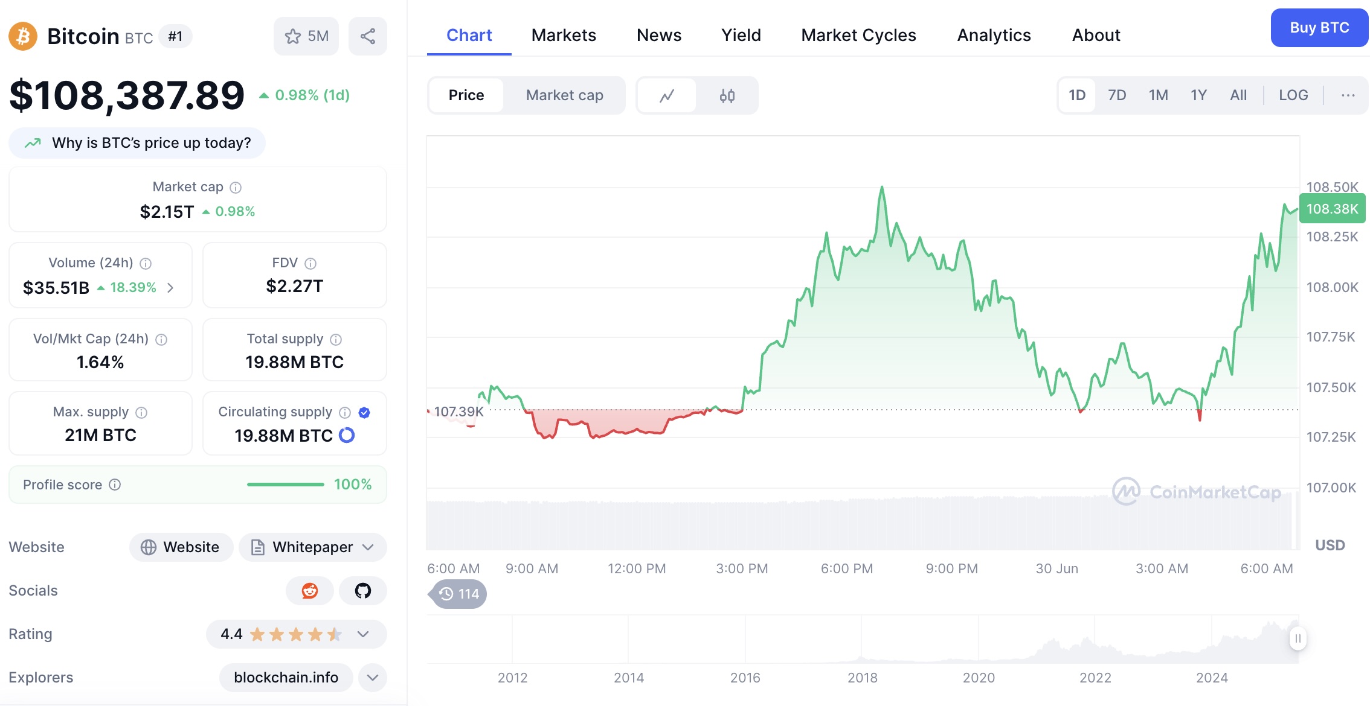
Task: Click the 2018 mark on the overview timeline
Action: click(x=862, y=678)
